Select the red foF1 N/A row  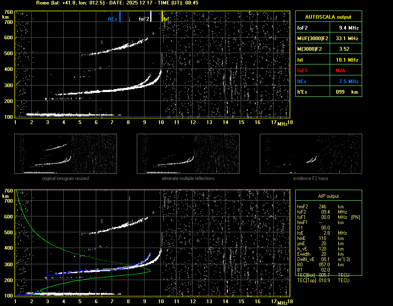pyautogui.click(x=328, y=71)
